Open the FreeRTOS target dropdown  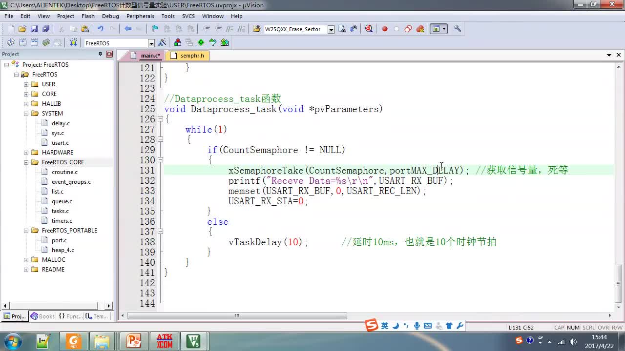[151, 43]
